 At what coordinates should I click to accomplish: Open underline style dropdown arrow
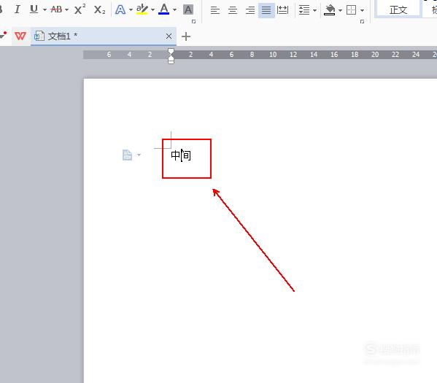coord(45,10)
